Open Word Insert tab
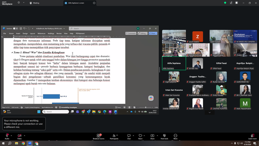The image size is (259, 146). point(18,33)
